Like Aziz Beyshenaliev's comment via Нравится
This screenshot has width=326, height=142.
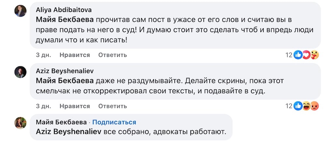pos(75,106)
